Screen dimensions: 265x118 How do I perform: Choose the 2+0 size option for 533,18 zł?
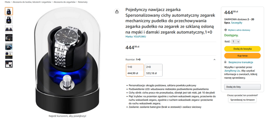tap(153, 70)
